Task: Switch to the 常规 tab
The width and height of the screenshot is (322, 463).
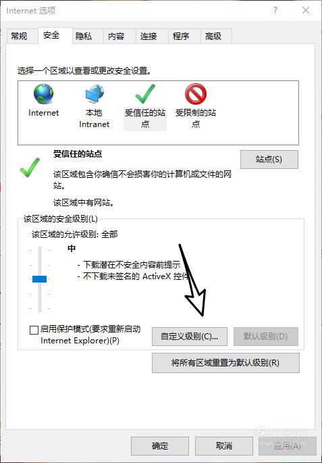Action: point(19,36)
